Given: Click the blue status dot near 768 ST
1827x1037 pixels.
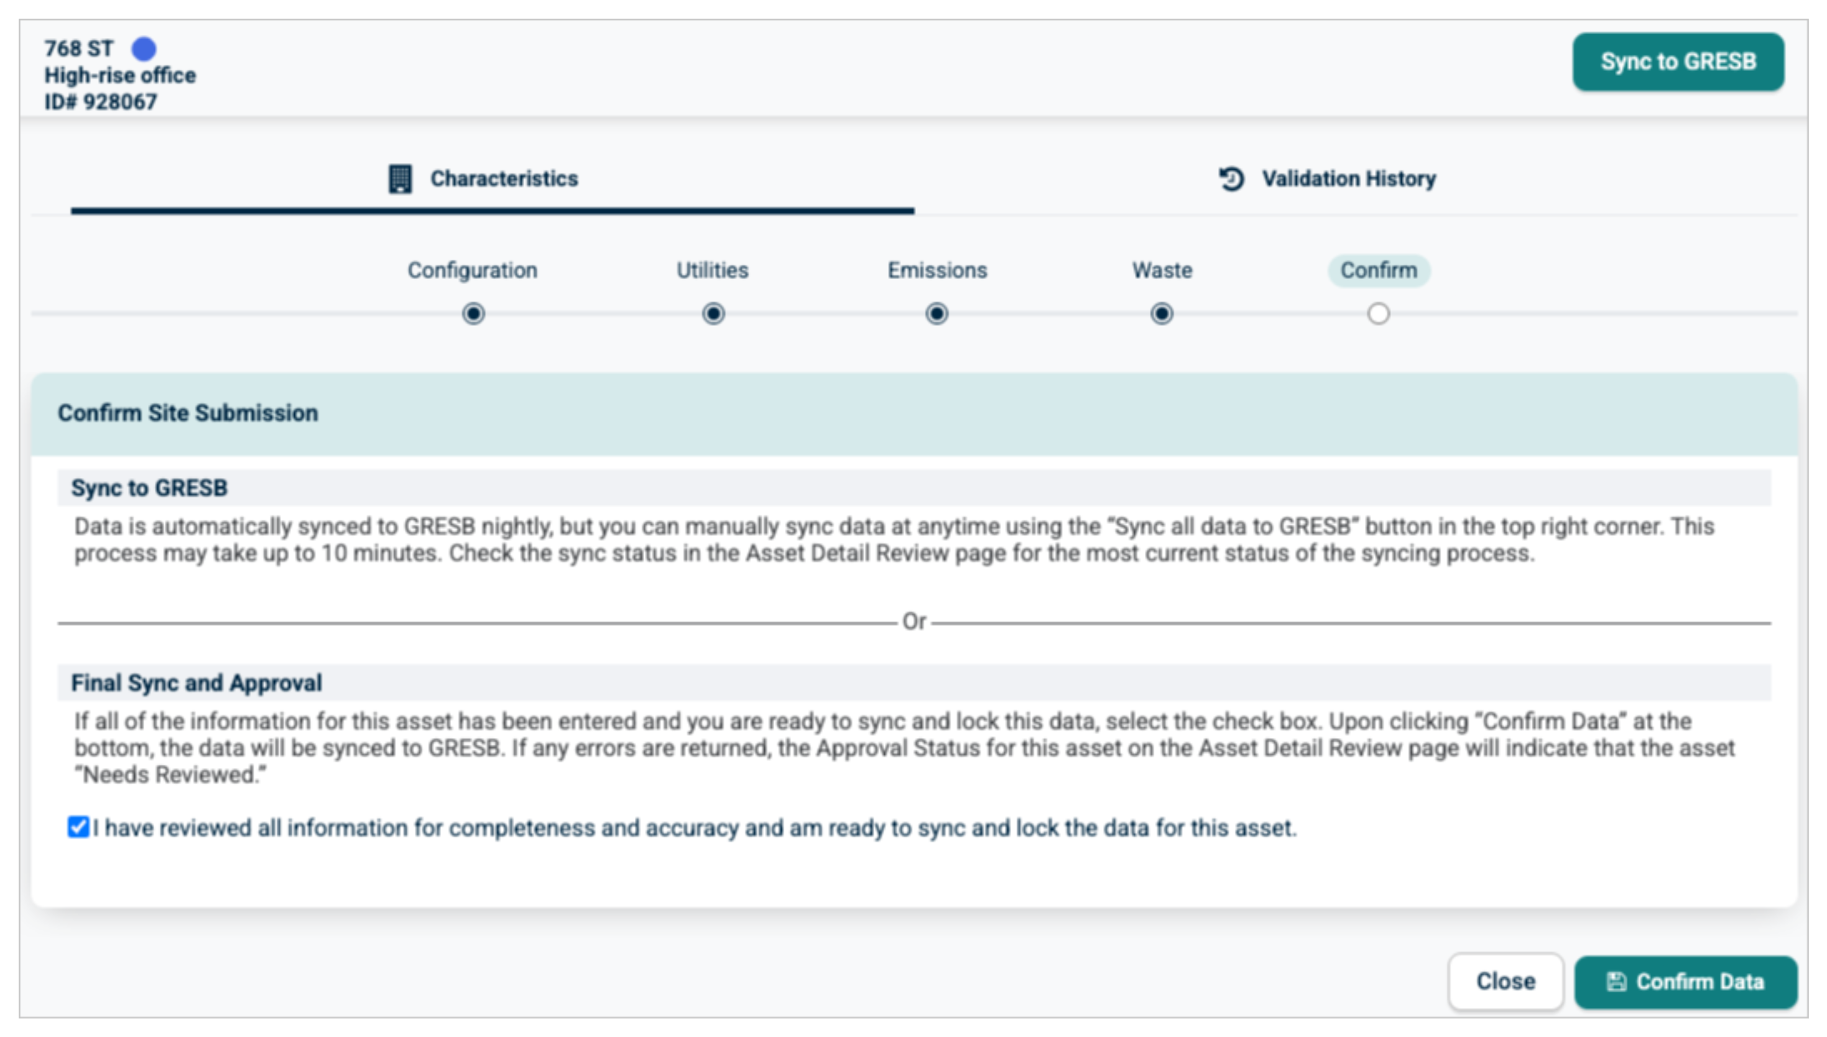Looking at the screenshot, I should (144, 48).
